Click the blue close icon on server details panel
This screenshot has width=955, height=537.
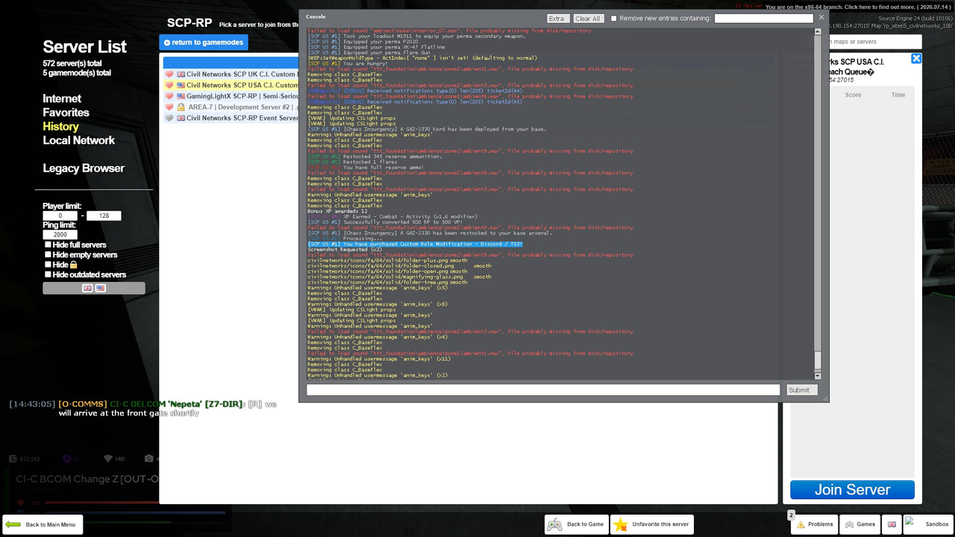(916, 59)
